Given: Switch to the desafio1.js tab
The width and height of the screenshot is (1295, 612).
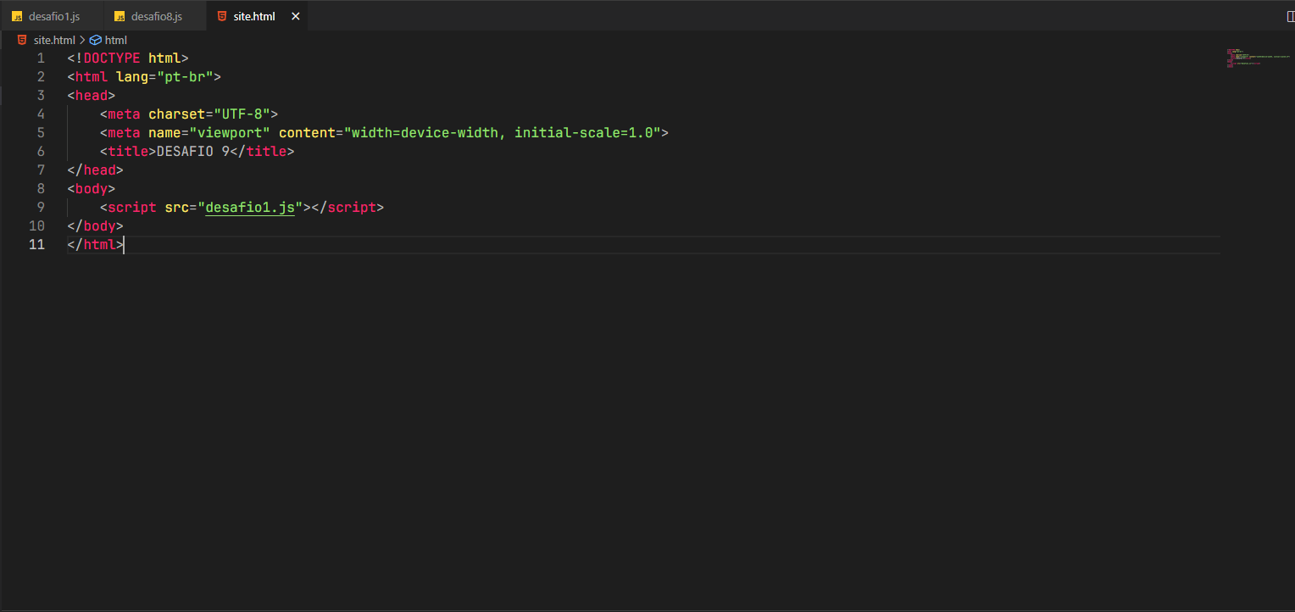Looking at the screenshot, I should 54,16.
